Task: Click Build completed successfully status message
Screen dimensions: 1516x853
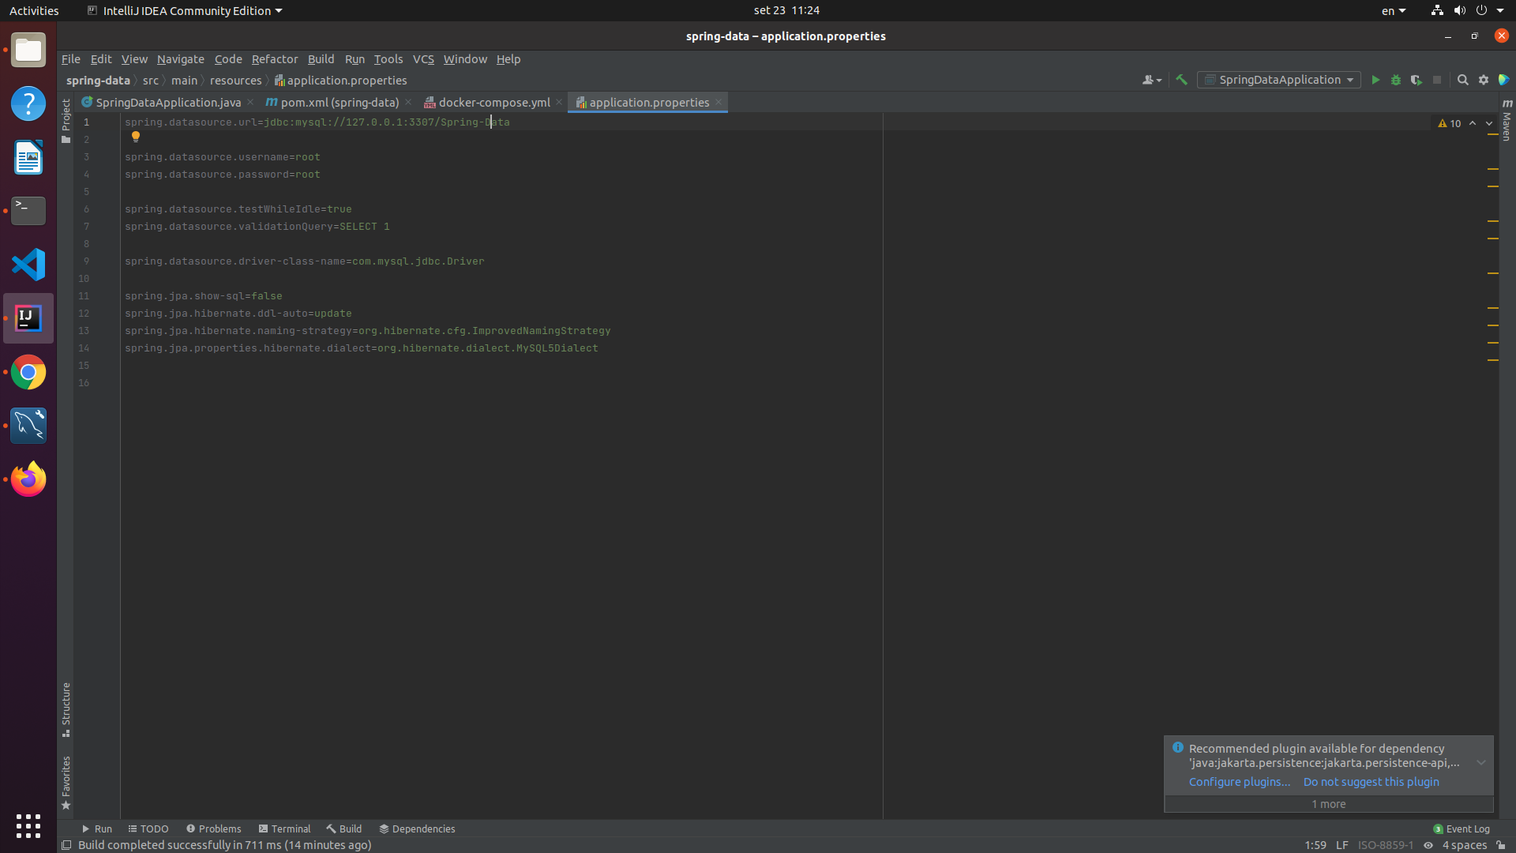Action: [225, 845]
